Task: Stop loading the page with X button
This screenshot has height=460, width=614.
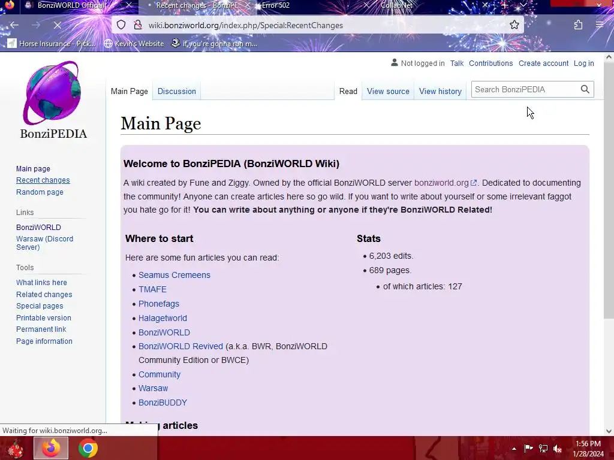Action: (x=57, y=25)
